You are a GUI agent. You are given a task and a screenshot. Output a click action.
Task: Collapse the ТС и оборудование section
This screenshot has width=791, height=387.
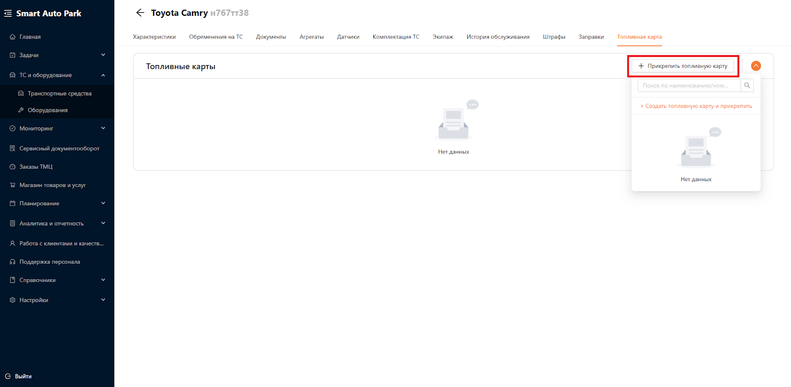(103, 75)
